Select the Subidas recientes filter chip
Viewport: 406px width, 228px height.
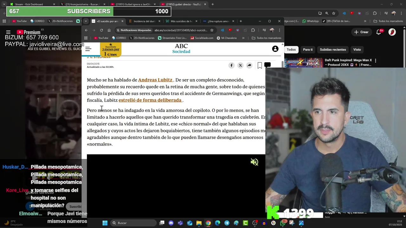click(x=333, y=49)
